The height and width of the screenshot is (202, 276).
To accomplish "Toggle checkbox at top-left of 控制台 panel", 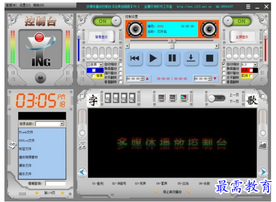I will [x=12, y=20].
